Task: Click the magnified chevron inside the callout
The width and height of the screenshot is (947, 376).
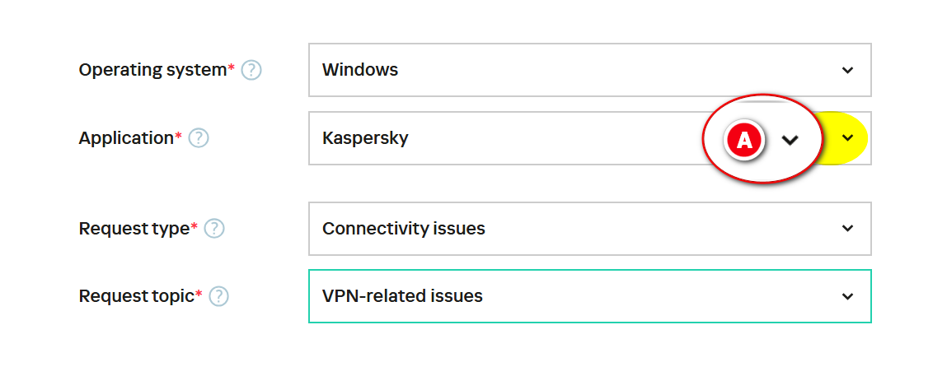Action: click(790, 141)
